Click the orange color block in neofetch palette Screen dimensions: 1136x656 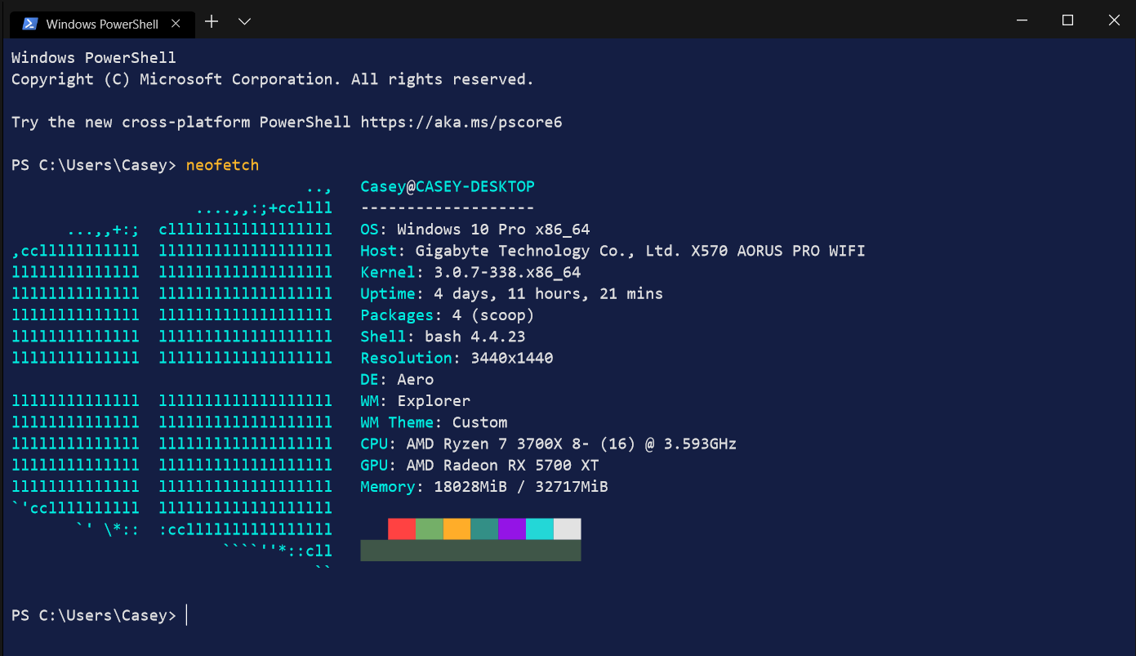pos(457,529)
